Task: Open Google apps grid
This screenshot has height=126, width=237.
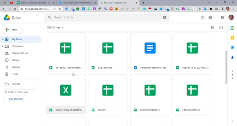Action: point(223,18)
